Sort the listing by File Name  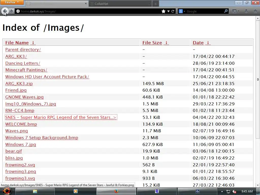(17, 43)
